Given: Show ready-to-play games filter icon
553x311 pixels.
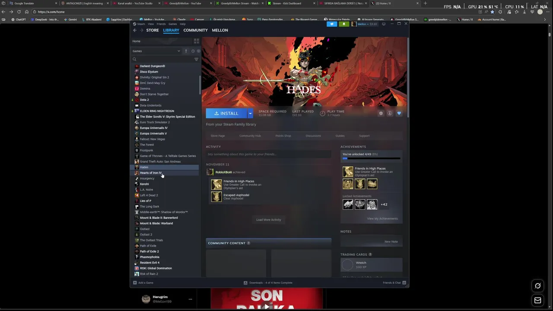Looking at the screenshot, I should 198,51.
